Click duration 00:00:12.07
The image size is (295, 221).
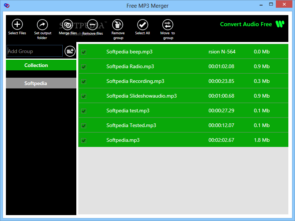(x=221, y=125)
